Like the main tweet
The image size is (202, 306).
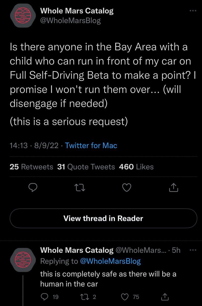[x=126, y=188]
